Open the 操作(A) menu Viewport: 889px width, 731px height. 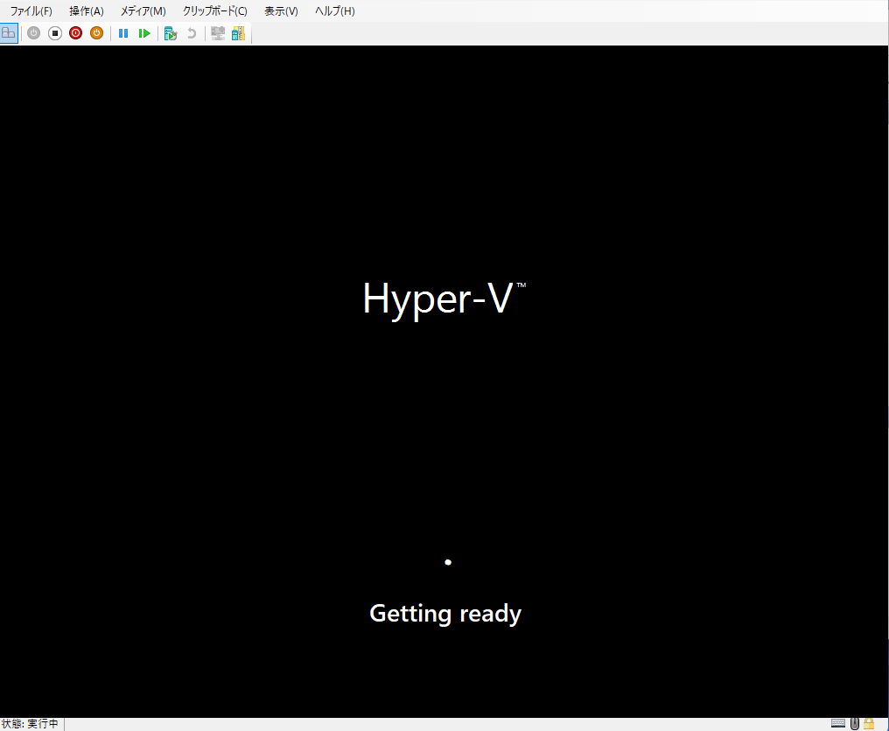(x=86, y=11)
